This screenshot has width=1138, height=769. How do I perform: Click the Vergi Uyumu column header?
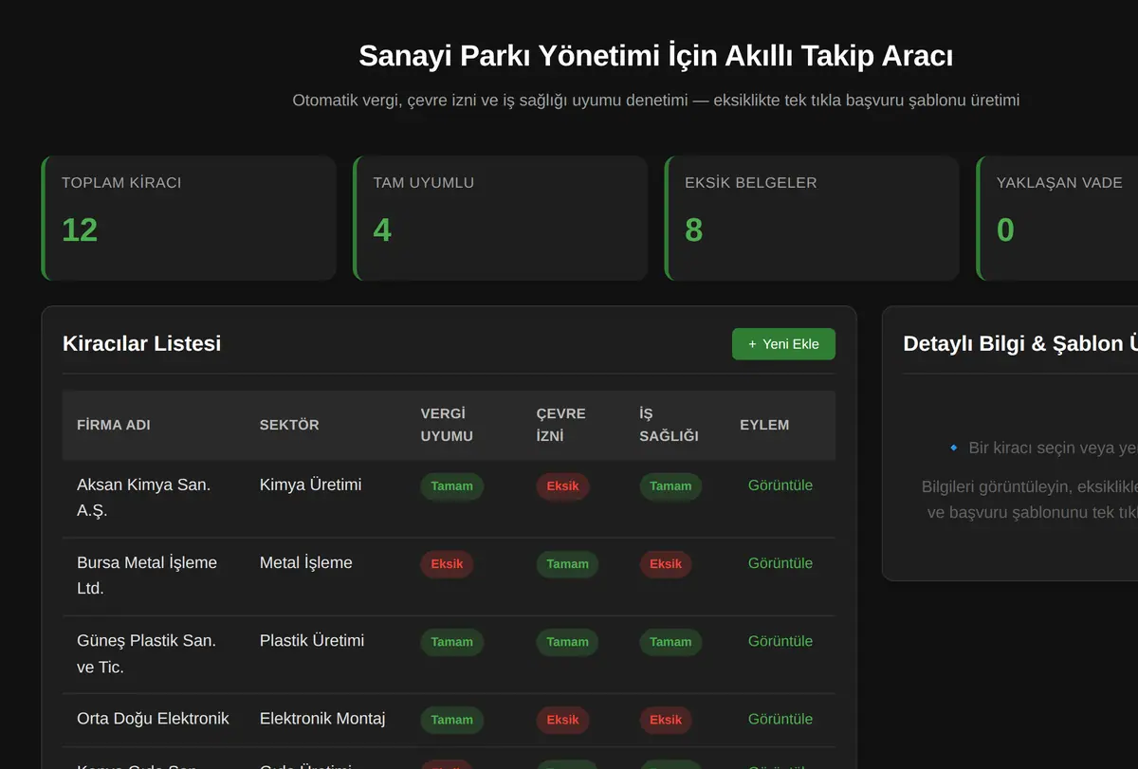[447, 425]
